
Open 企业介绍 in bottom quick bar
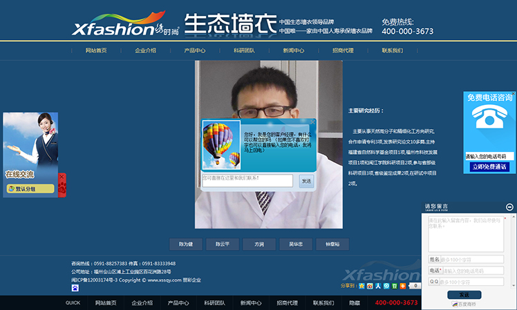point(142,303)
